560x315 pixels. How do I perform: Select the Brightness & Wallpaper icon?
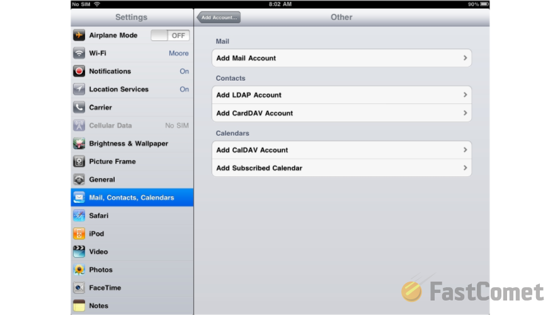point(79,144)
